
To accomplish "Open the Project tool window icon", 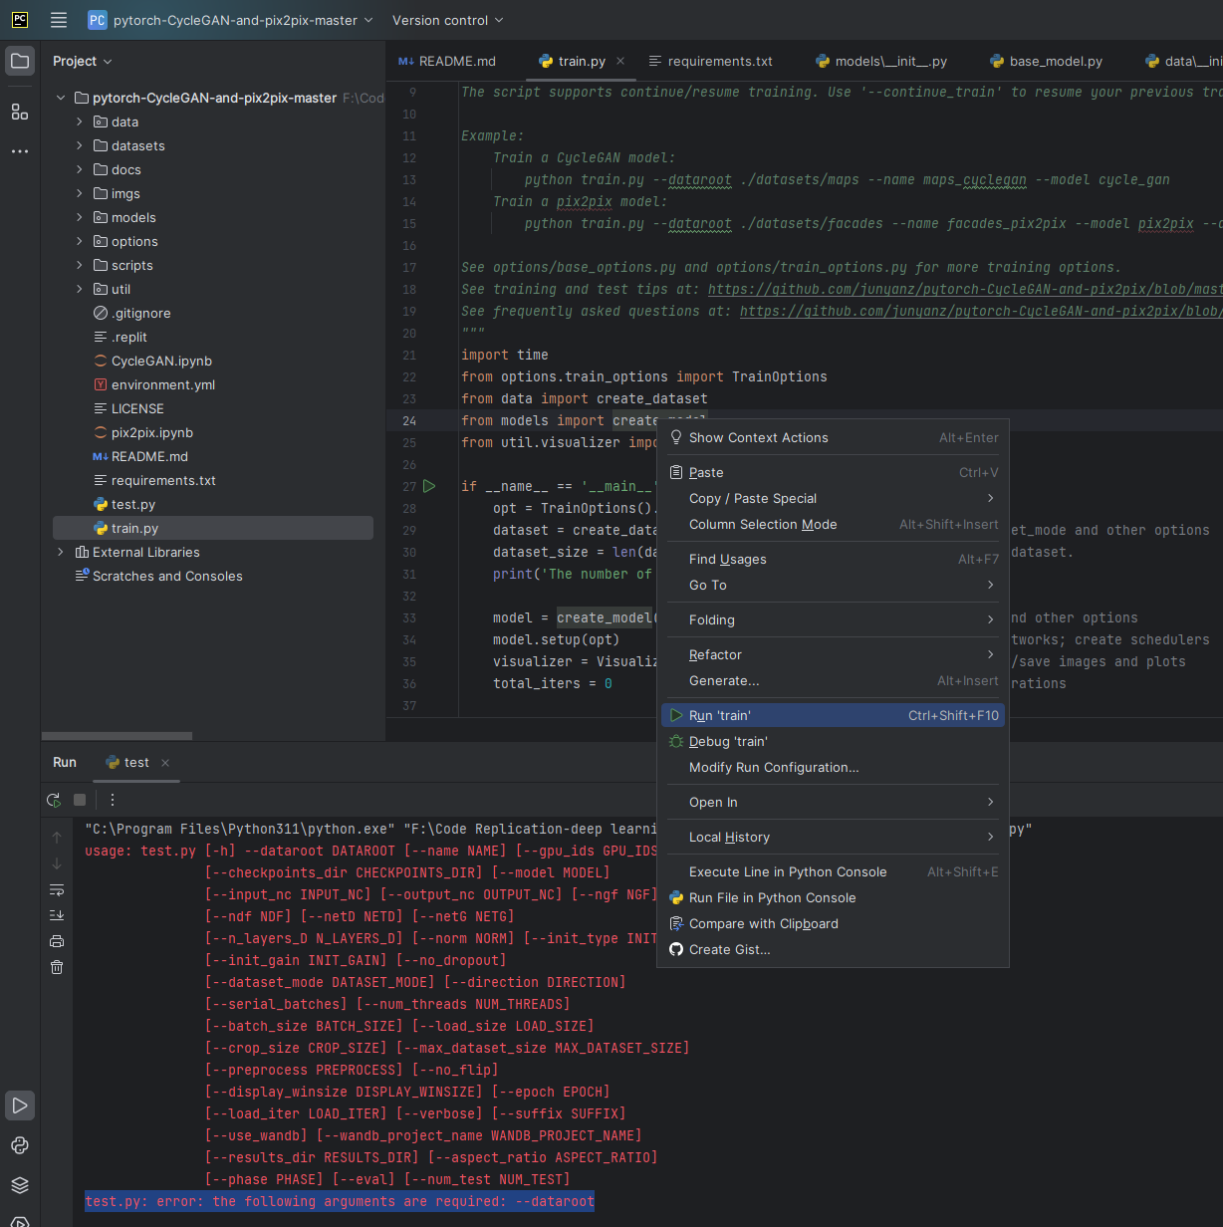I will (x=20, y=61).
